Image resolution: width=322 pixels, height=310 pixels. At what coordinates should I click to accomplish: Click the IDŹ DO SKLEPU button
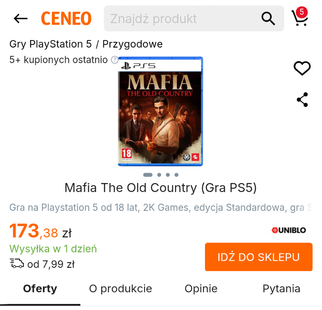[x=259, y=257]
